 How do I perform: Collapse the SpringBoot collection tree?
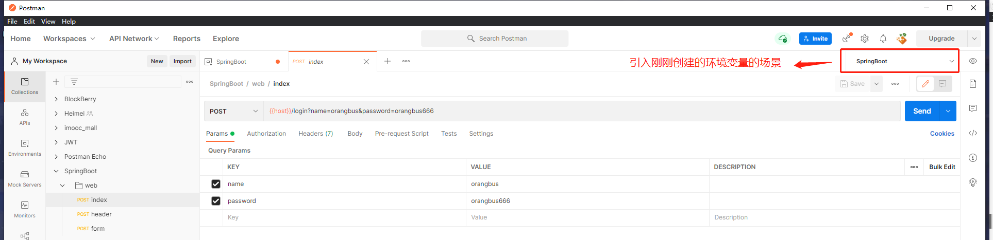coord(56,171)
